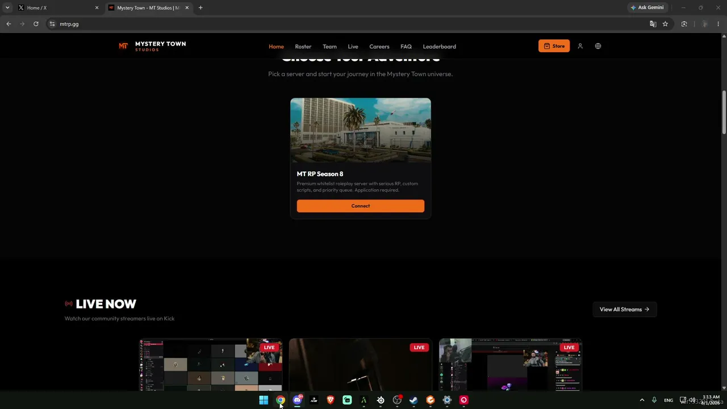Image resolution: width=727 pixels, height=409 pixels.
Task: Open the volume control in system tray
Action: (692, 400)
